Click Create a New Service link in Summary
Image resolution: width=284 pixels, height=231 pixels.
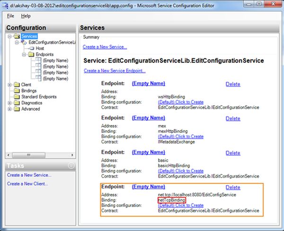(105, 47)
